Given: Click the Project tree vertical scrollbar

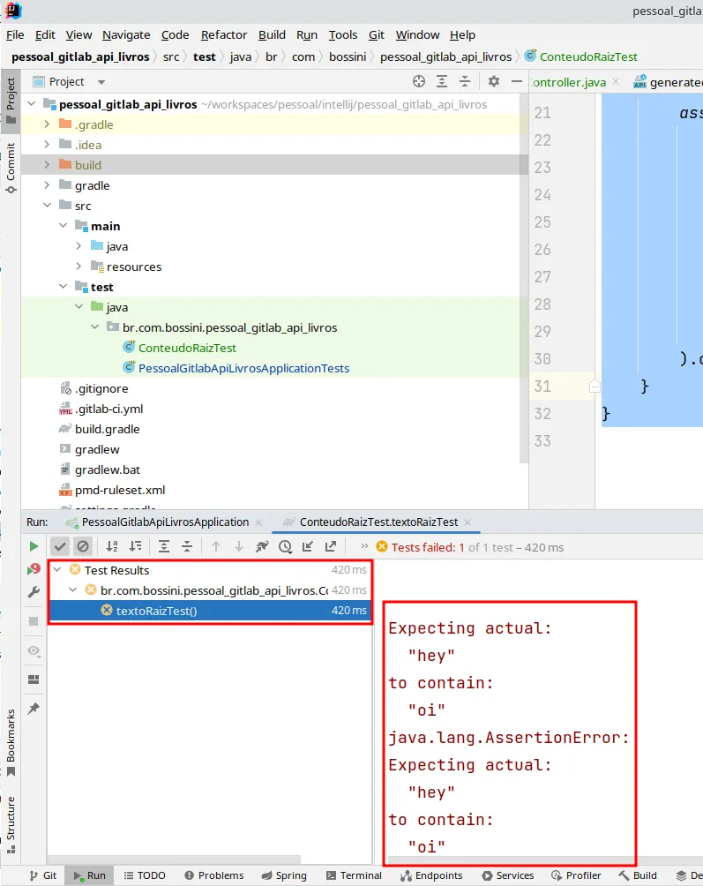Looking at the screenshot, I should coord(523,279).
